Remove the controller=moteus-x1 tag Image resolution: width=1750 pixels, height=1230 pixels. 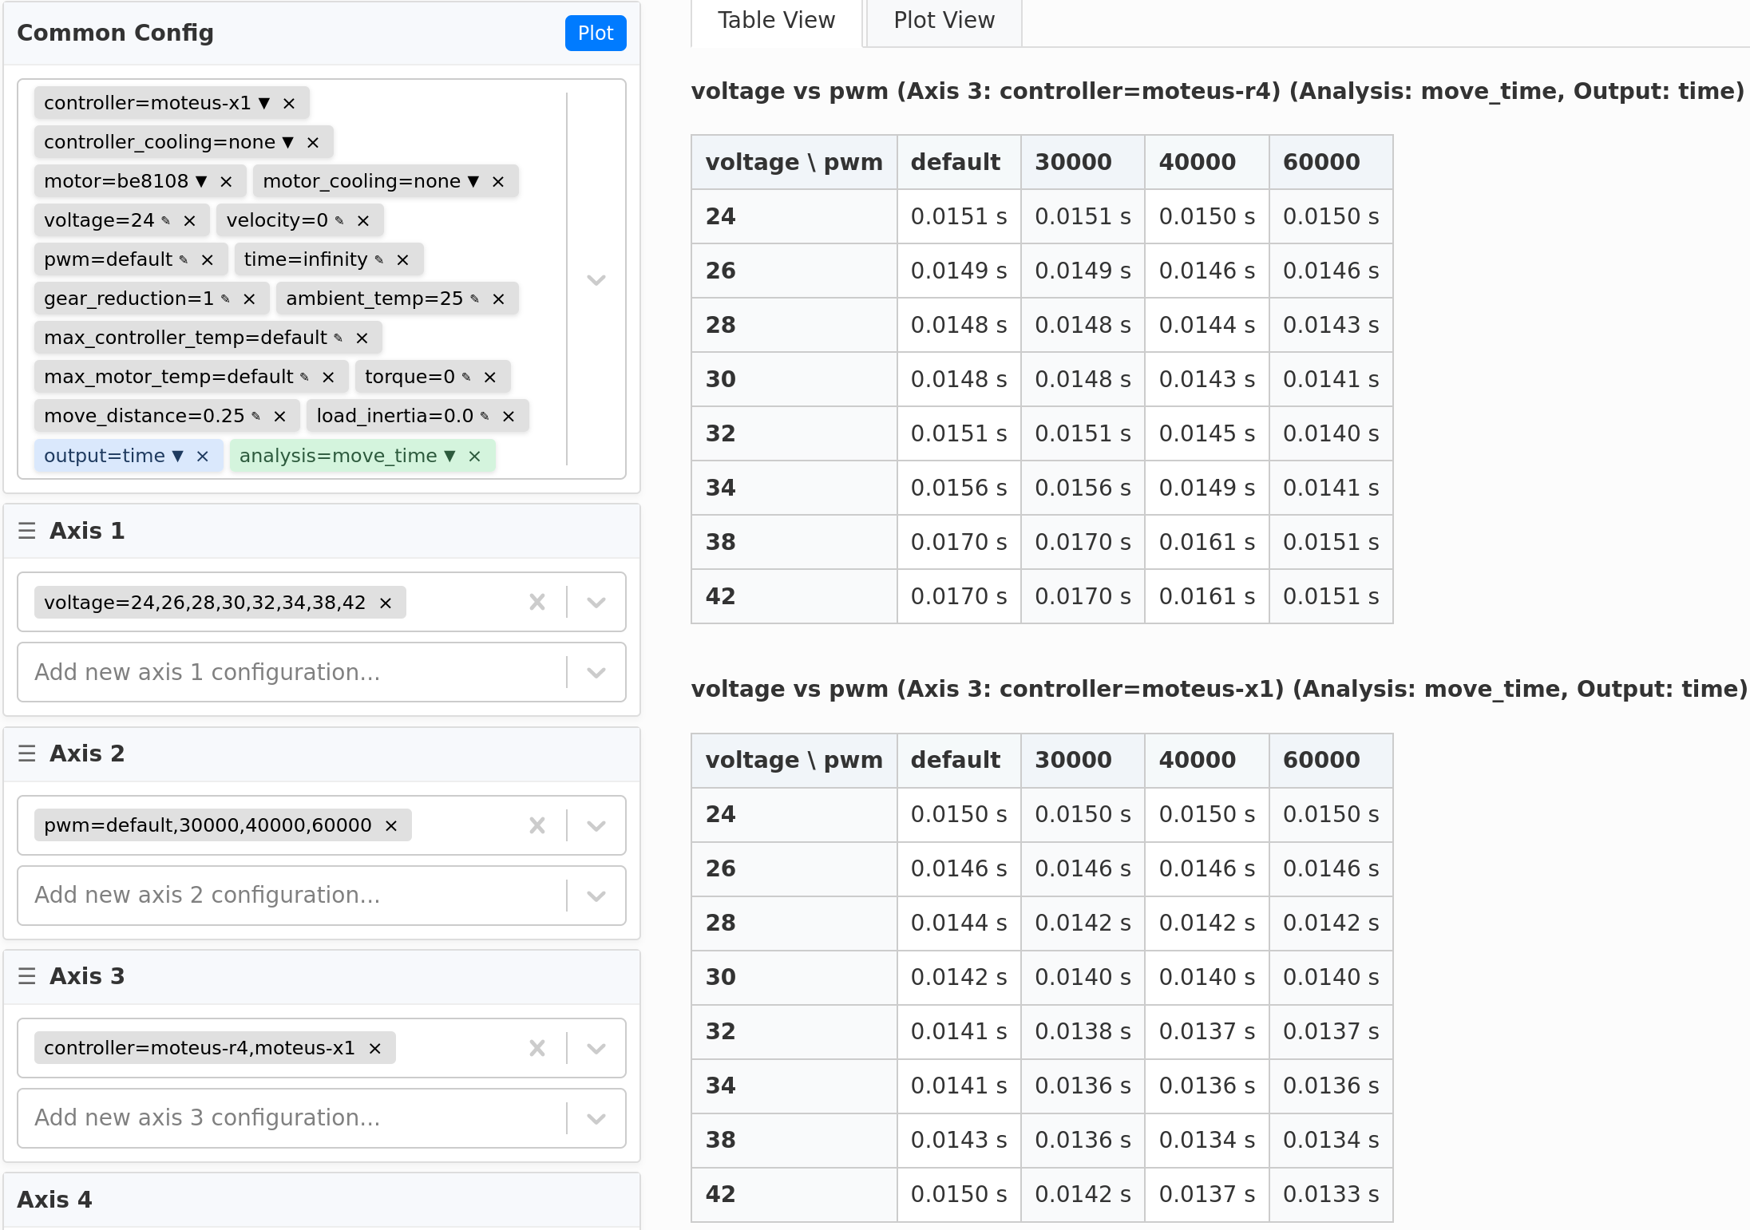[289, 104]
